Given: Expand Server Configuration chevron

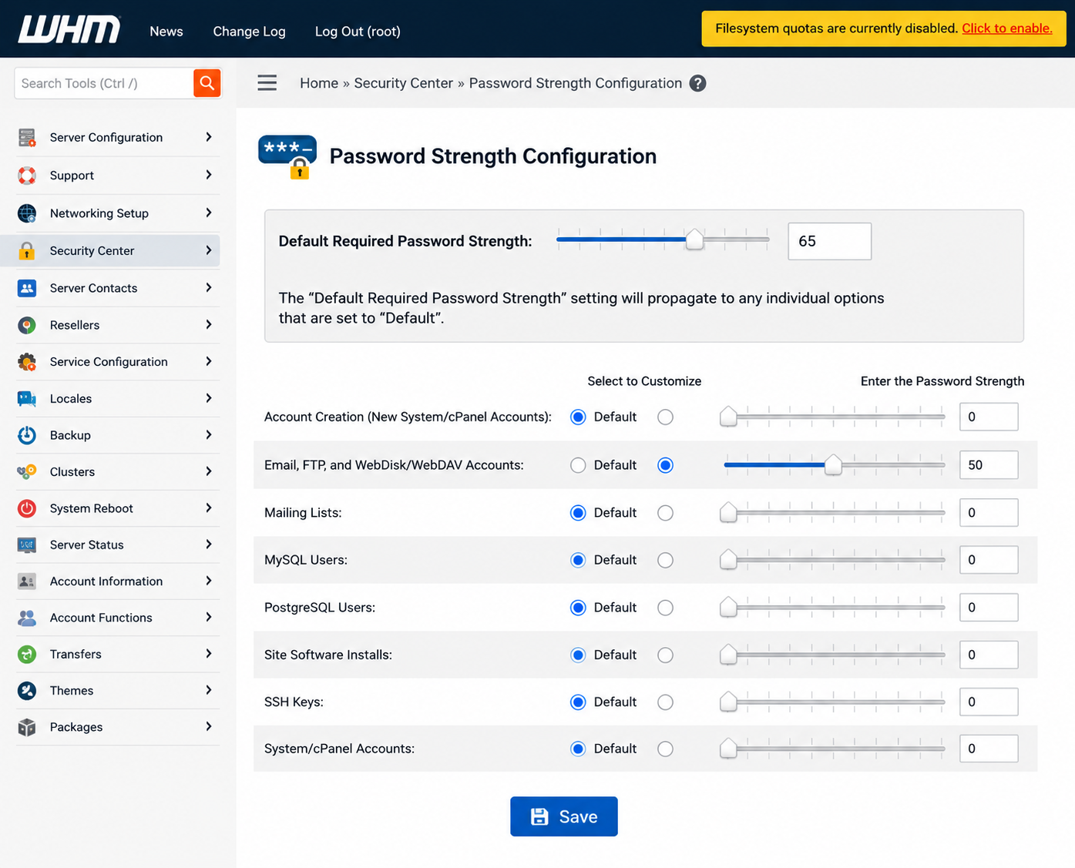Looking at the screenshot, I should click(209, 137).
